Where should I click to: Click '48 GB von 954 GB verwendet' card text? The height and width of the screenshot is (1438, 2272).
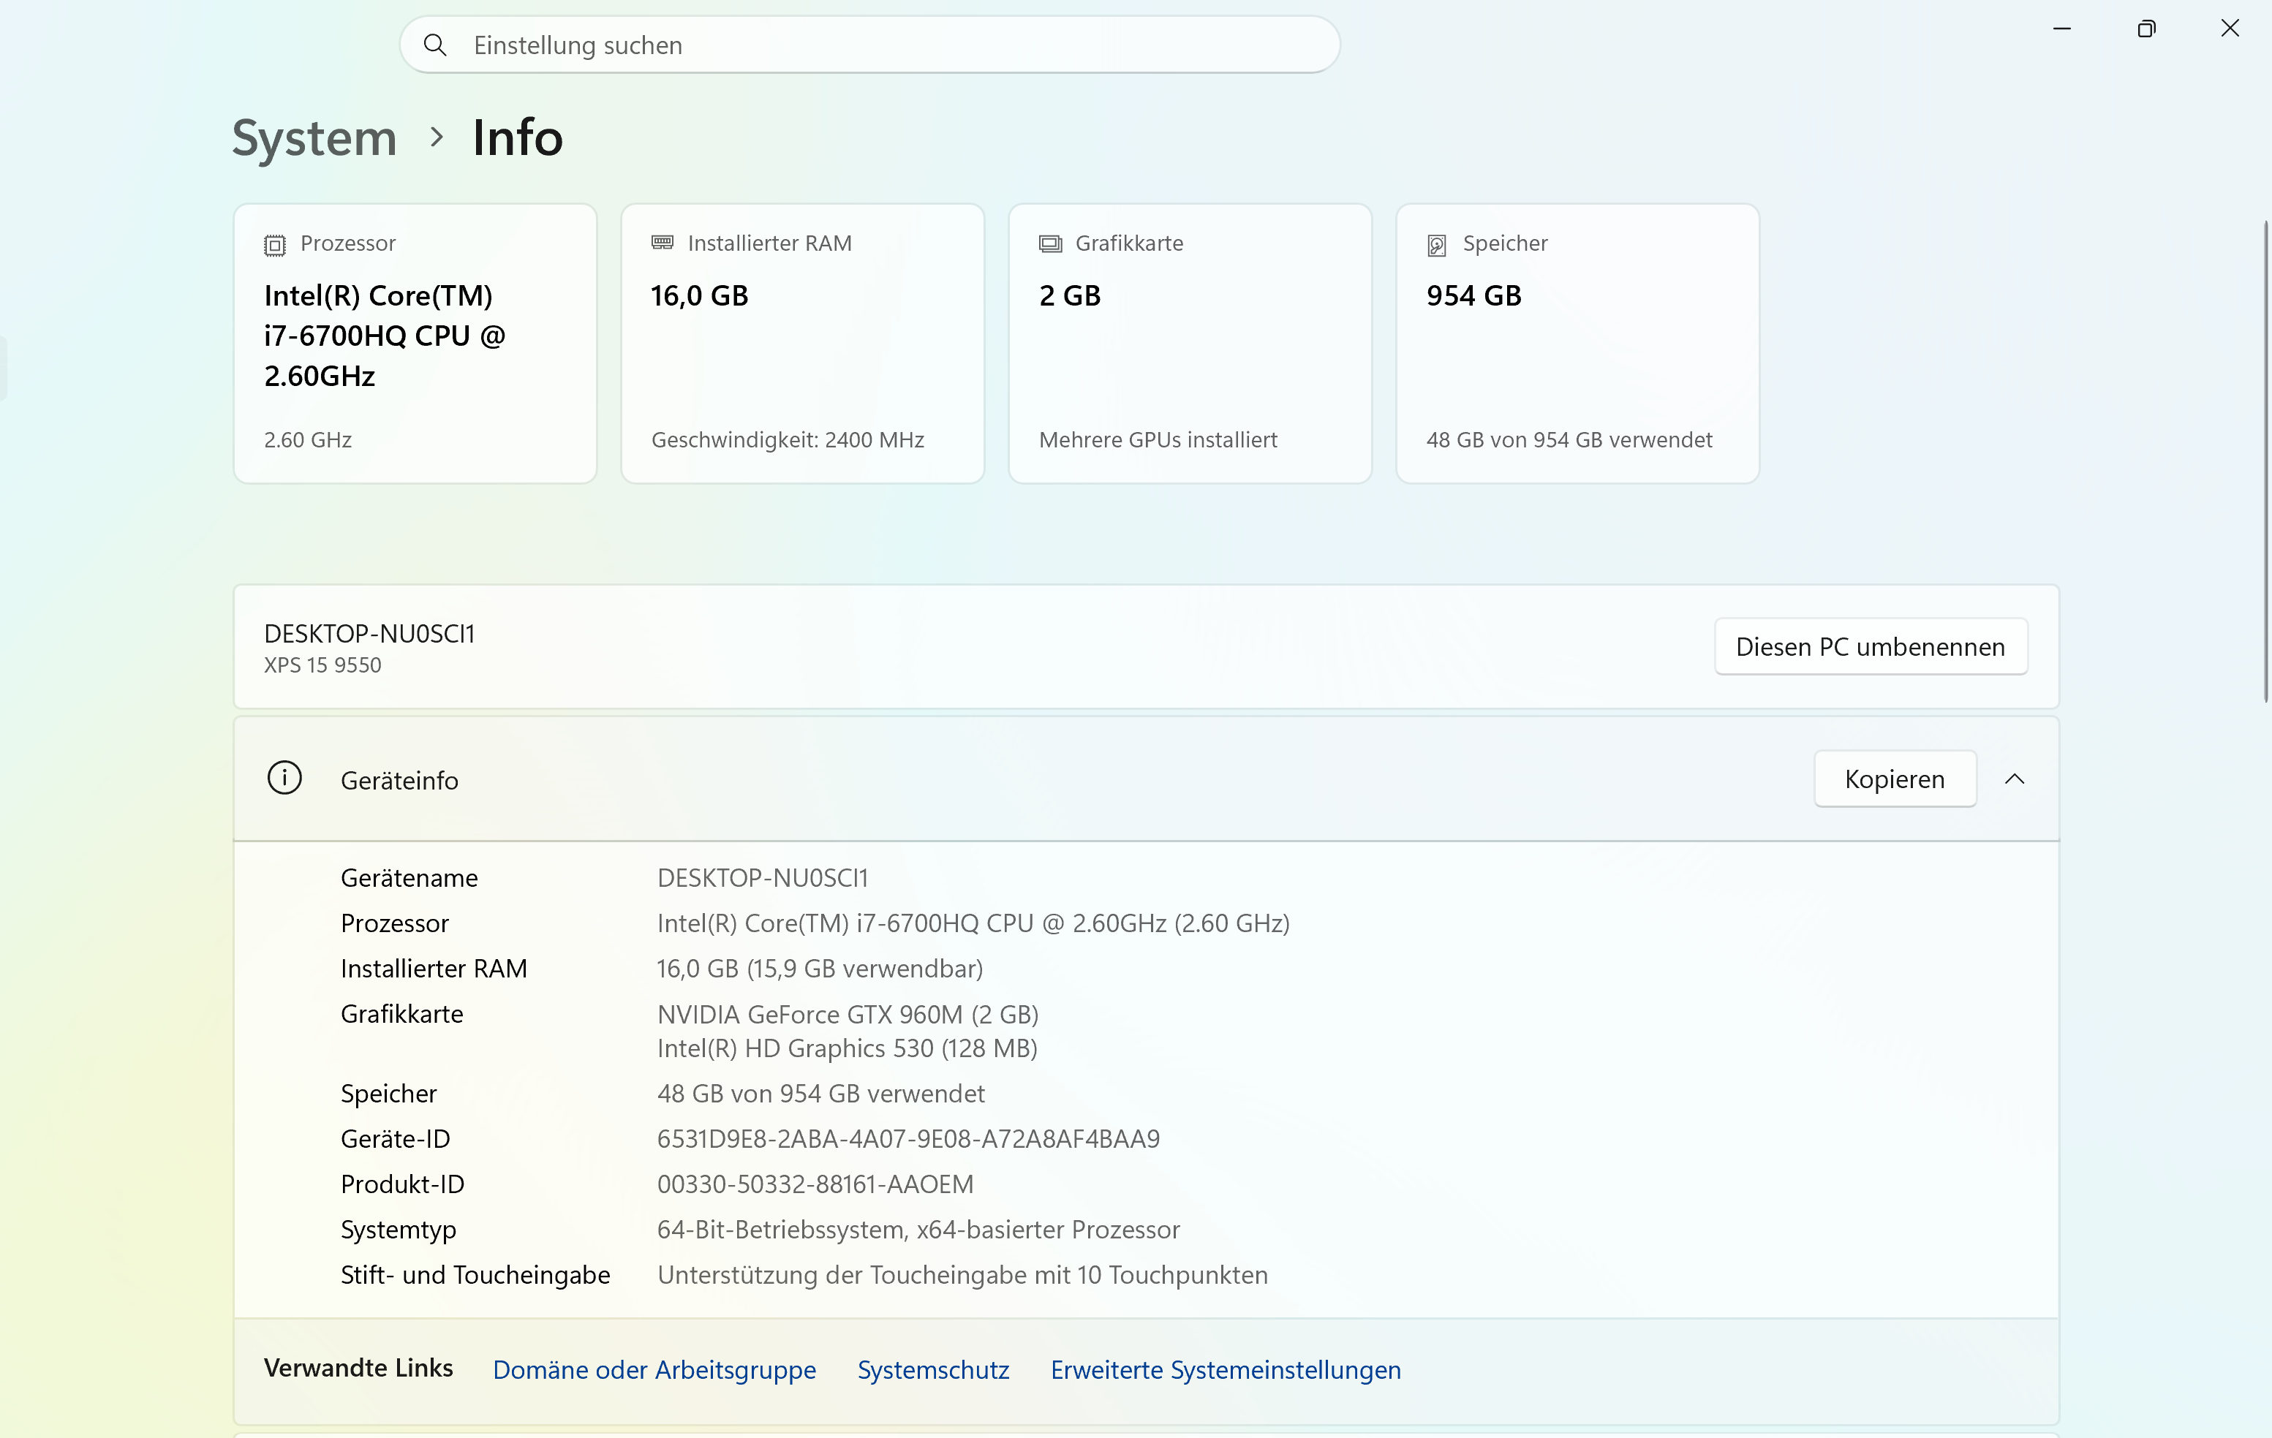tap(1569, 439)
